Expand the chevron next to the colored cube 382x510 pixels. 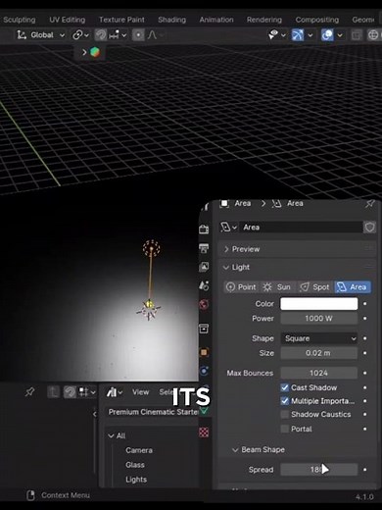click(x=84, y=52)
